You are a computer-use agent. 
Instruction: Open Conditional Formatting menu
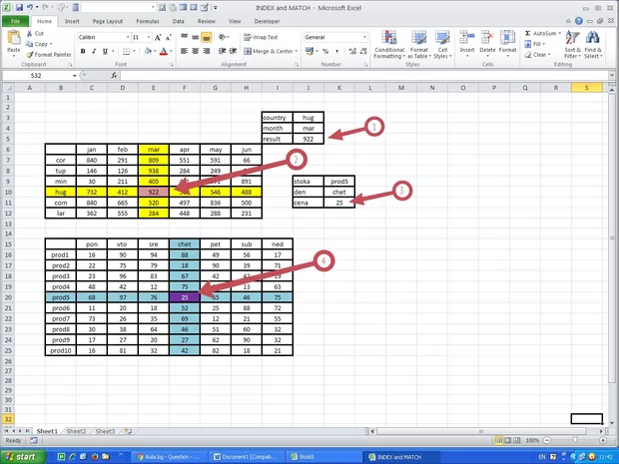389,44
